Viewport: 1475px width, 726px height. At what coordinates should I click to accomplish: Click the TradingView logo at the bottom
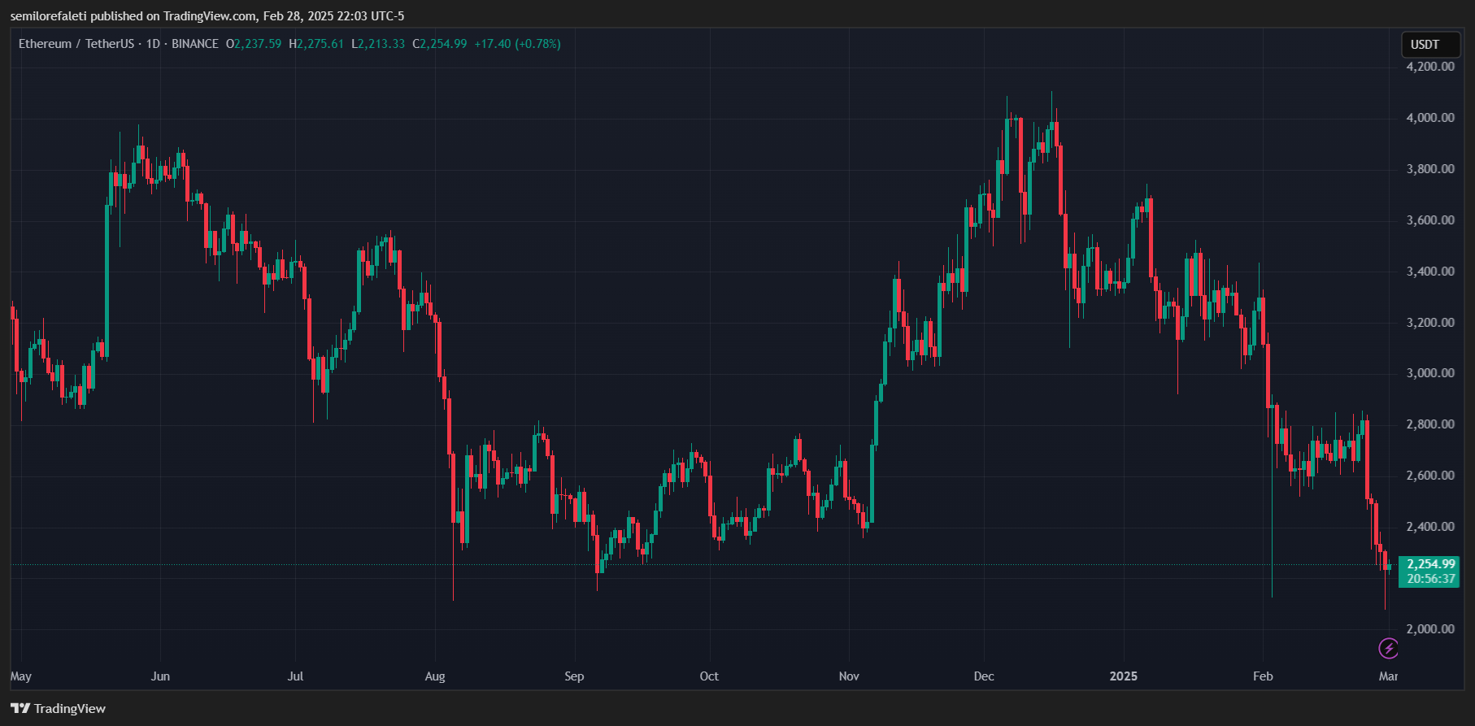pyautogui.click(x=58, y=709)
